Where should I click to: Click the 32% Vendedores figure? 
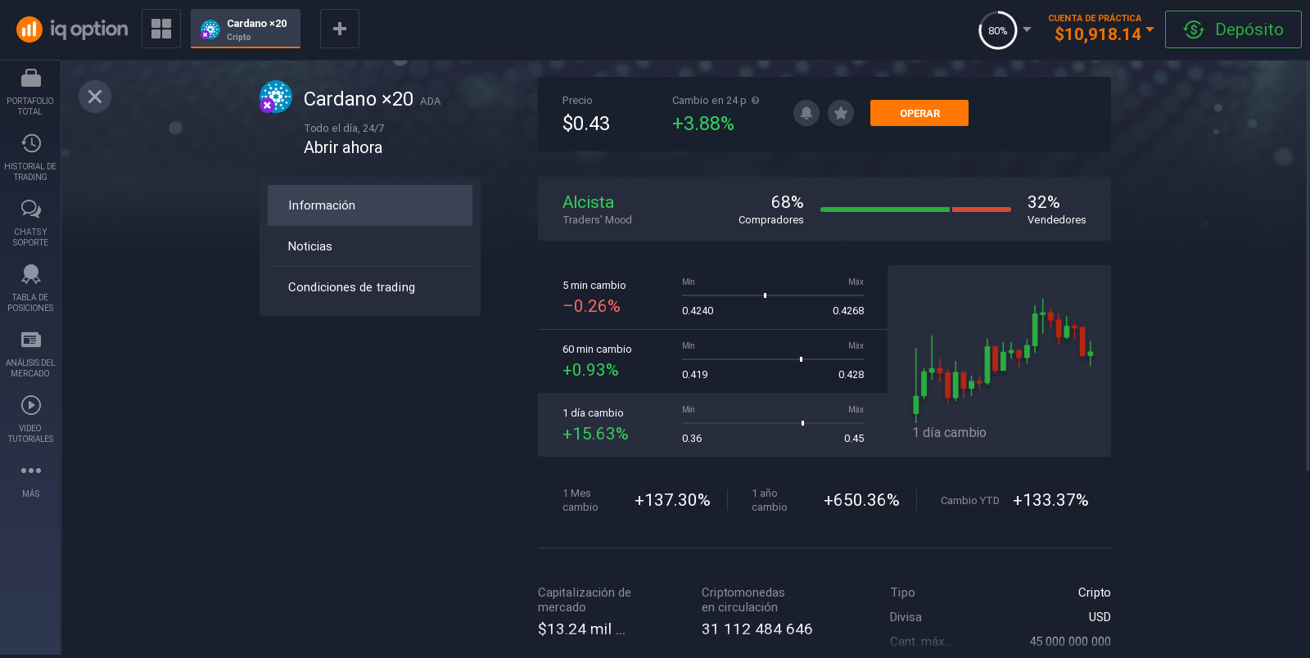tap(1044, 202)
